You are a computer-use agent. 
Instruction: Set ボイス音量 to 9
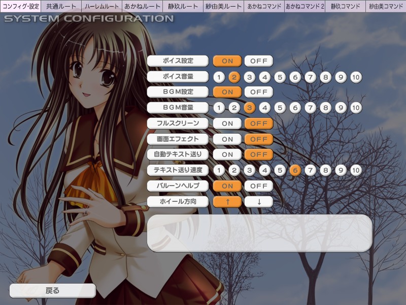pos(341,77)
